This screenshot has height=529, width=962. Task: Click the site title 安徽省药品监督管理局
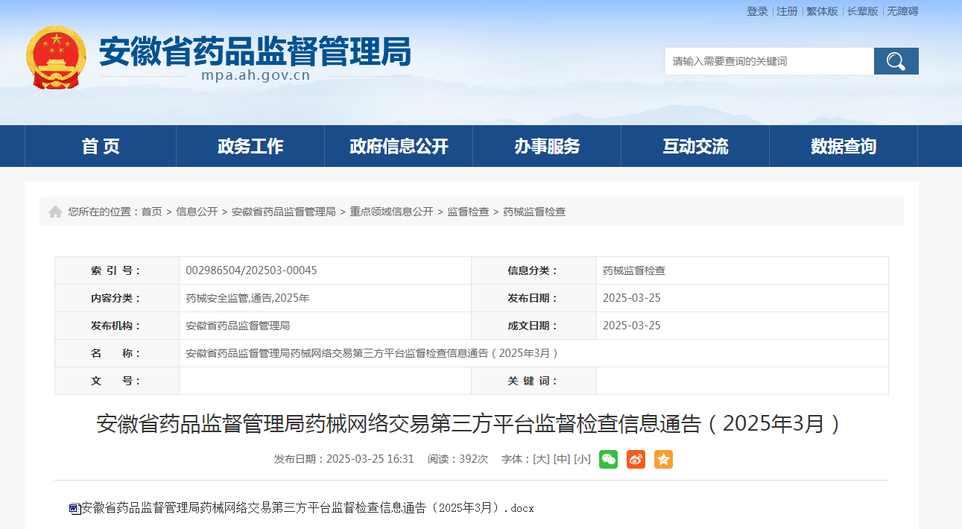click(255, 51)
